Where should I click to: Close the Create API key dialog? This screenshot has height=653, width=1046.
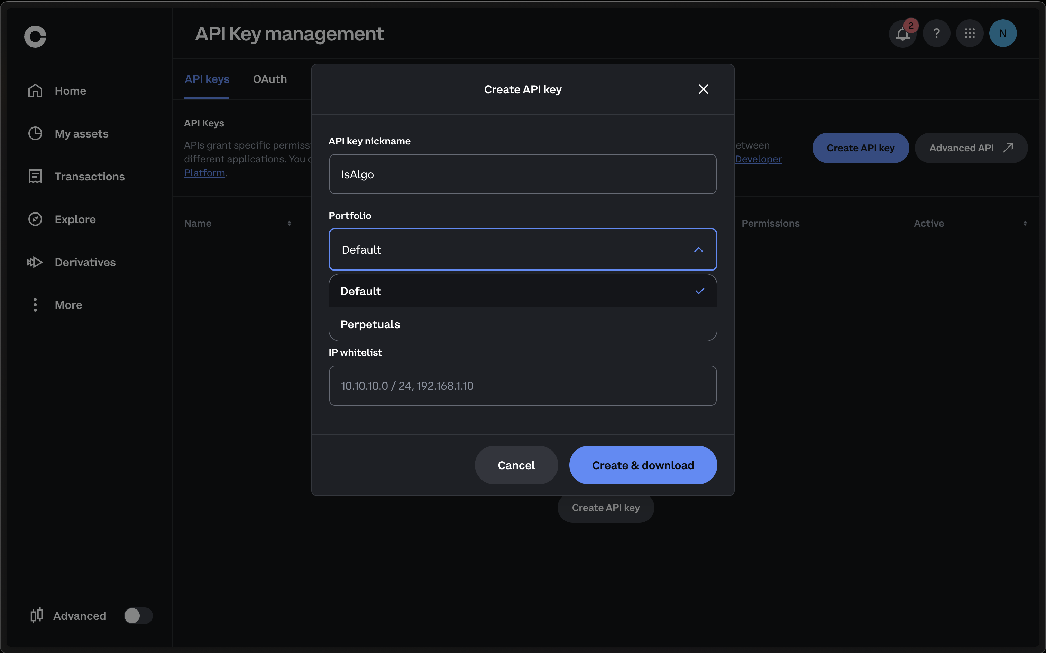pos(703,89)
